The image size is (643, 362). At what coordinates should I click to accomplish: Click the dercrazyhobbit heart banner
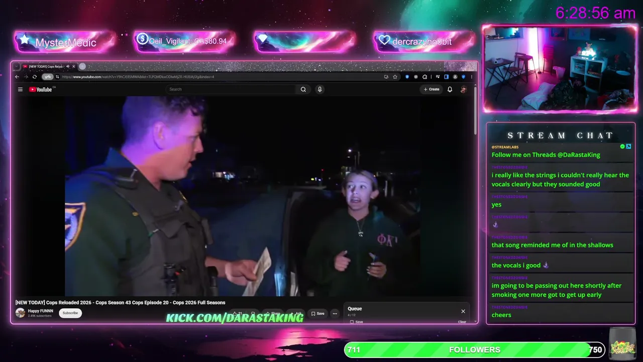pos(424,42)
